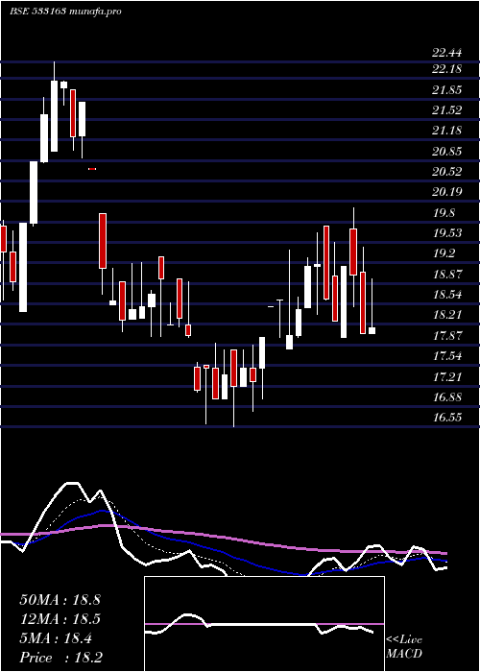Click the 50MA : 18.8 reading

(60, 600)
